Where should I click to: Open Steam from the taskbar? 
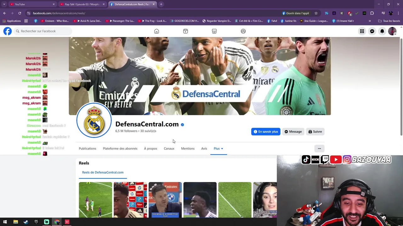pyautogui.click(x=26, y=222)
